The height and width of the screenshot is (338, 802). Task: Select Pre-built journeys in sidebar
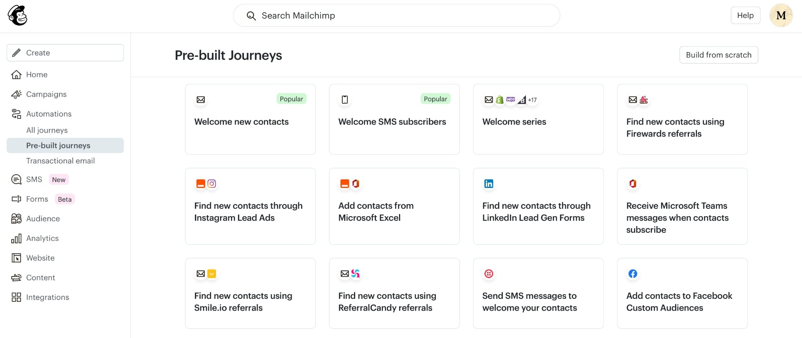(x=65, y=145)
